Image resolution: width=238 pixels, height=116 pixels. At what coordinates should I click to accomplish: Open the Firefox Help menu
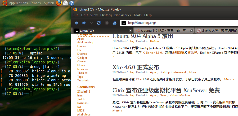(x=148, y=15)
